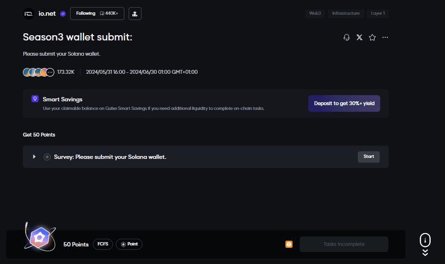Share the campaign on X
Viewport: 445px width, 264px height.
(359, 37)
